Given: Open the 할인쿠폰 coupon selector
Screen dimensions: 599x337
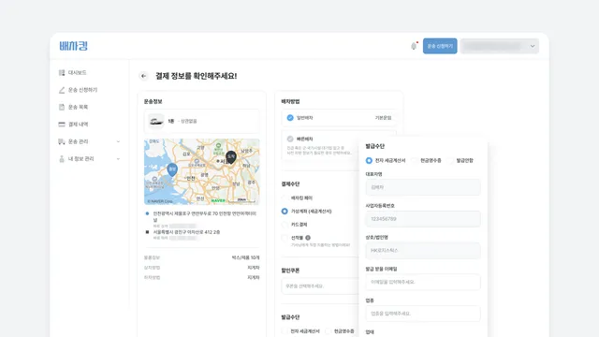Looking at the screenshot, I should [x=320, y=286].
